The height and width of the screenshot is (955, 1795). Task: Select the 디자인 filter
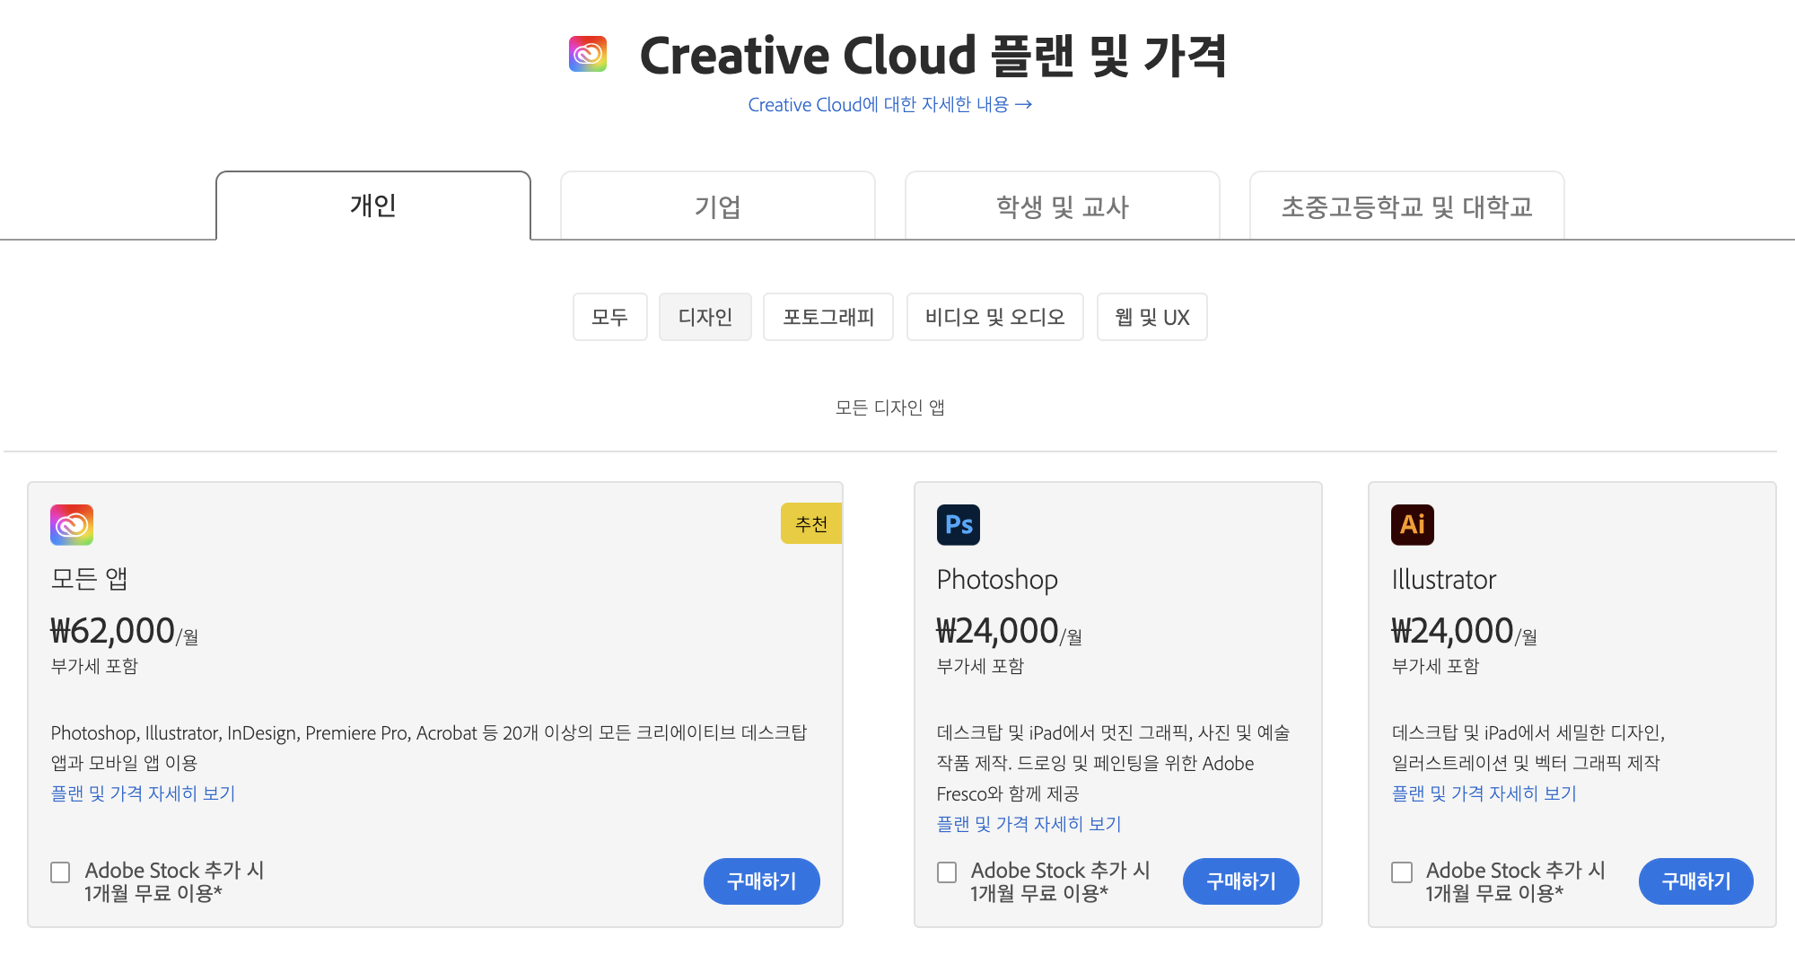tap(705, 317)
